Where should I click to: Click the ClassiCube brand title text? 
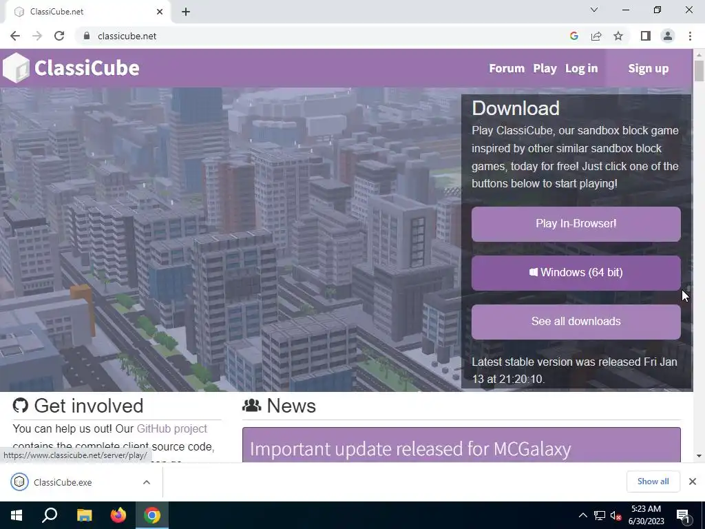87,68
